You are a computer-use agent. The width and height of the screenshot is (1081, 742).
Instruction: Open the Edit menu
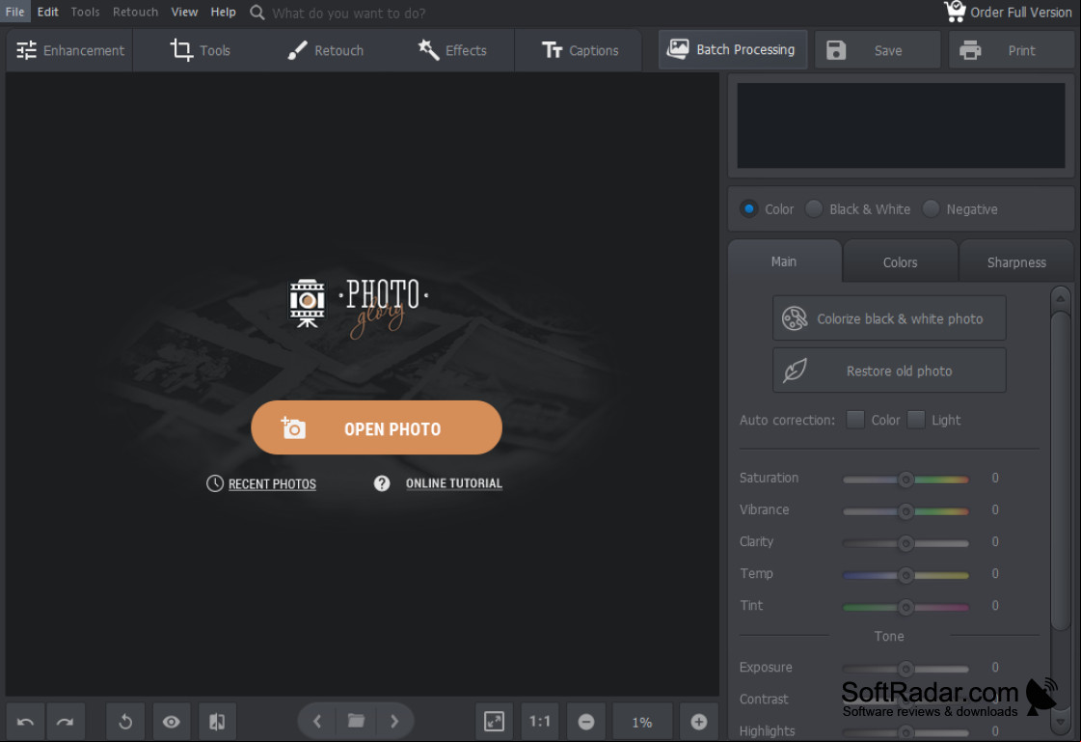tap(47, 12)
